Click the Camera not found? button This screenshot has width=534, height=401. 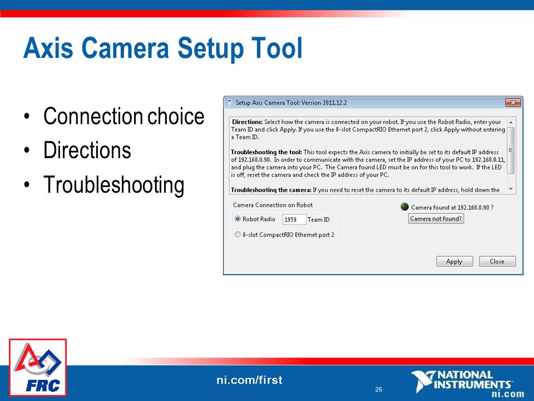[x=436, y=218]
